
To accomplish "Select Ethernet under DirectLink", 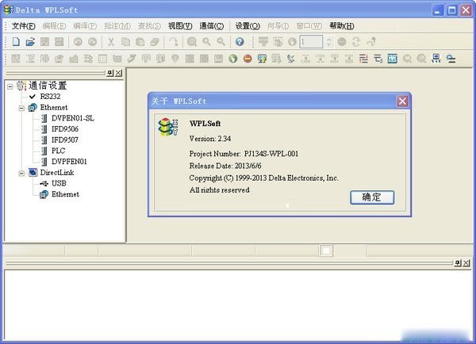I will tap(65, 194).
